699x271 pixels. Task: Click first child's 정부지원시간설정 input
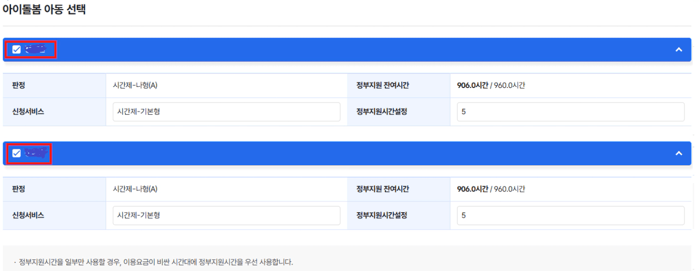[x=571, y=112]
